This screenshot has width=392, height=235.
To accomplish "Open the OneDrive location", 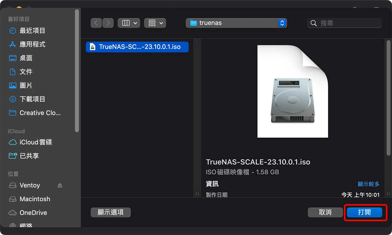I will coord(33,212).
